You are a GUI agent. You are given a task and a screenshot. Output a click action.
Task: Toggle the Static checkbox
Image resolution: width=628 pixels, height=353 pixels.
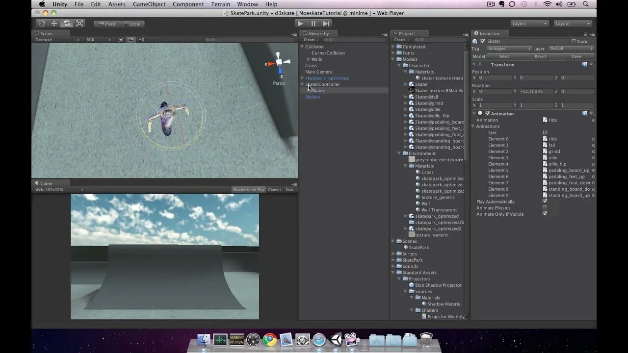pos(574,41)
